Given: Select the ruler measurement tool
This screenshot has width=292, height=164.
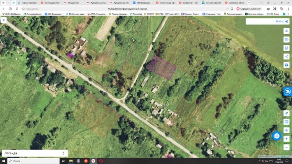Looking at the screenshot, I should [287, 40].
